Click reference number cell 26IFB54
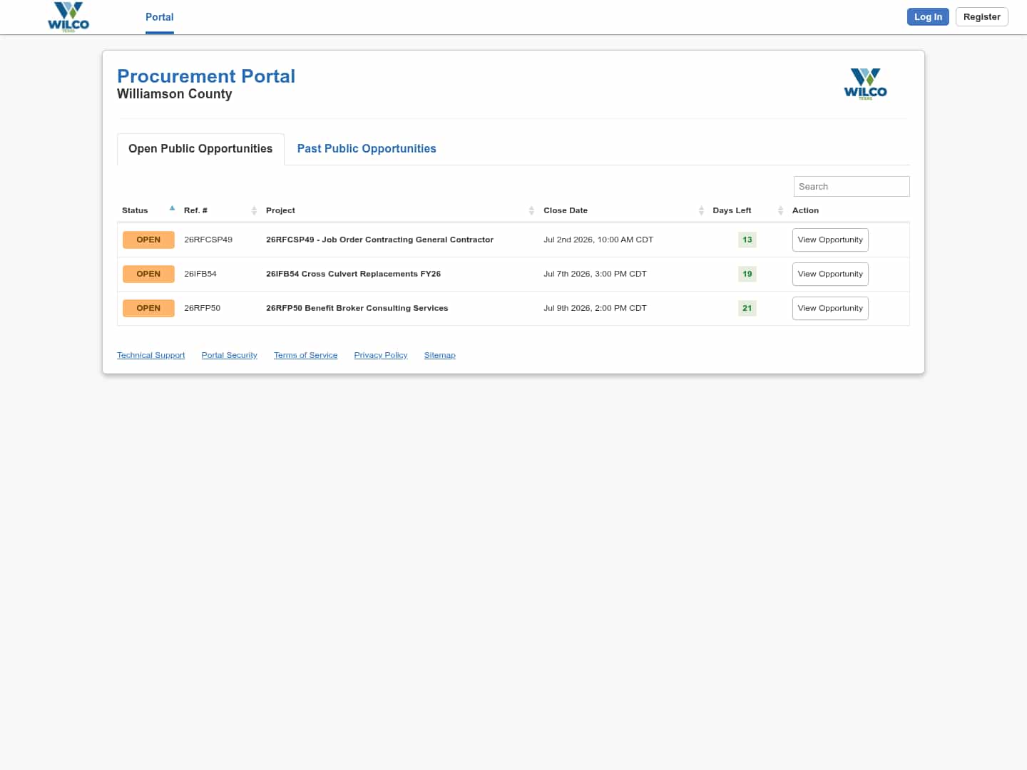Screen dimensions: 1027x770 click(x=200, y=274)
